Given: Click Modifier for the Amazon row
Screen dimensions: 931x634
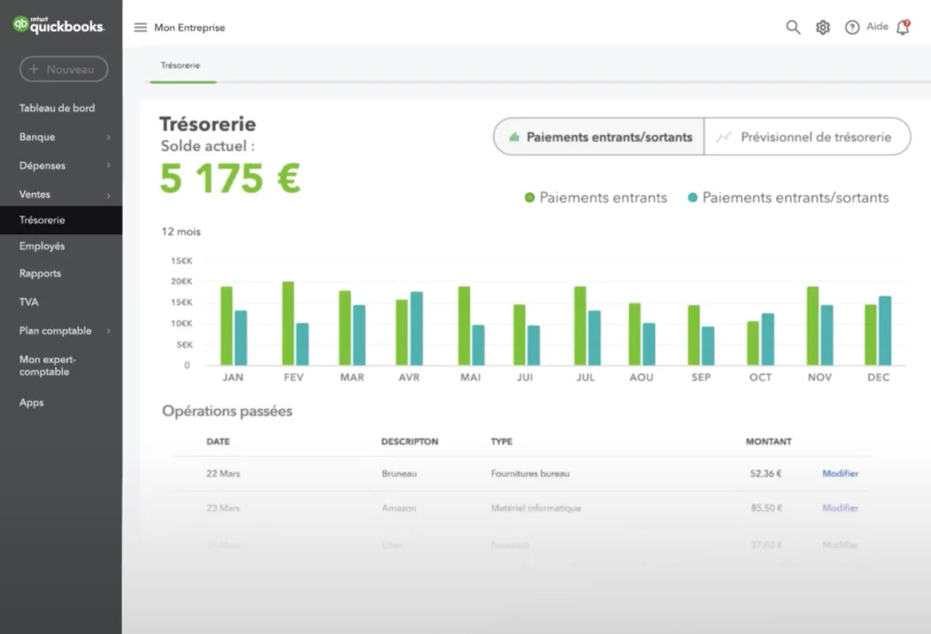Looking at the screenshot, I should click(840, 508).
